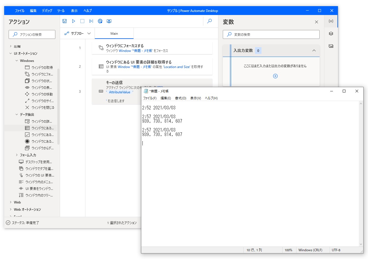The image size is (368, 259).
Task: Run the next action using the step icon
Action: pos(91,21)
